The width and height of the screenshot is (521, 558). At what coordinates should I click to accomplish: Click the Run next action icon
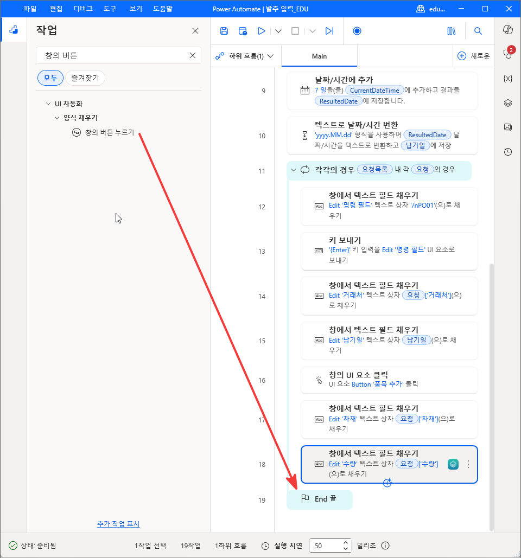pos(329,31)
